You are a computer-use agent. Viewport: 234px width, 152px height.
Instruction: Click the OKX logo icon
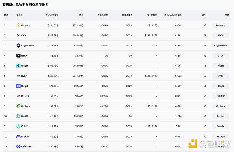tap(18, 36)
